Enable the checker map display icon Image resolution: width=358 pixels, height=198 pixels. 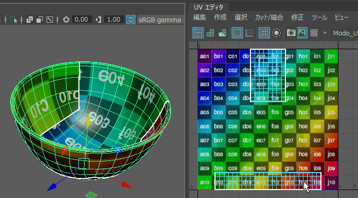[314, 33]
